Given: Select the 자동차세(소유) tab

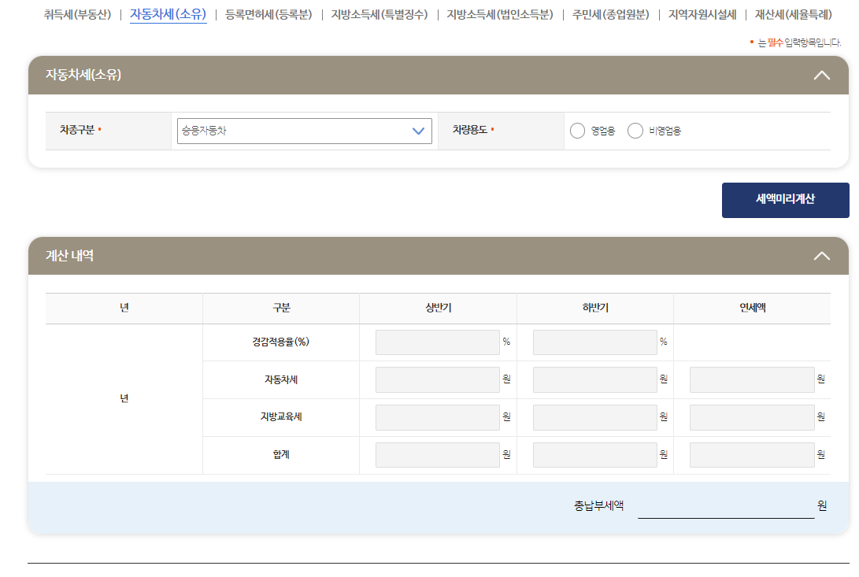Looking at the screenshot, I should point(168,15).
